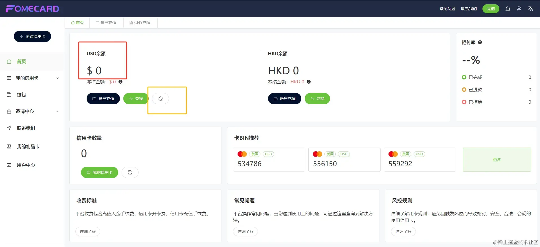Click USD余额 label
Viewport: 540px width, 247px height.
pos(96,54)
